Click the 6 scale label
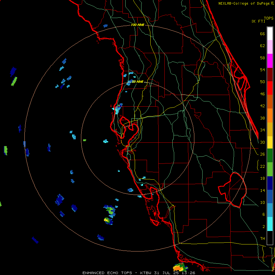Image resolution: width=275 pixels, height=275 pixels. point(264,214)
